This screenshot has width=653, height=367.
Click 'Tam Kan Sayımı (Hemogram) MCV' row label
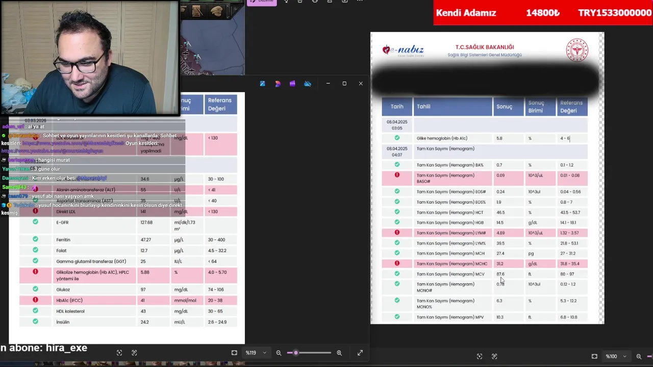pos(450,274)
